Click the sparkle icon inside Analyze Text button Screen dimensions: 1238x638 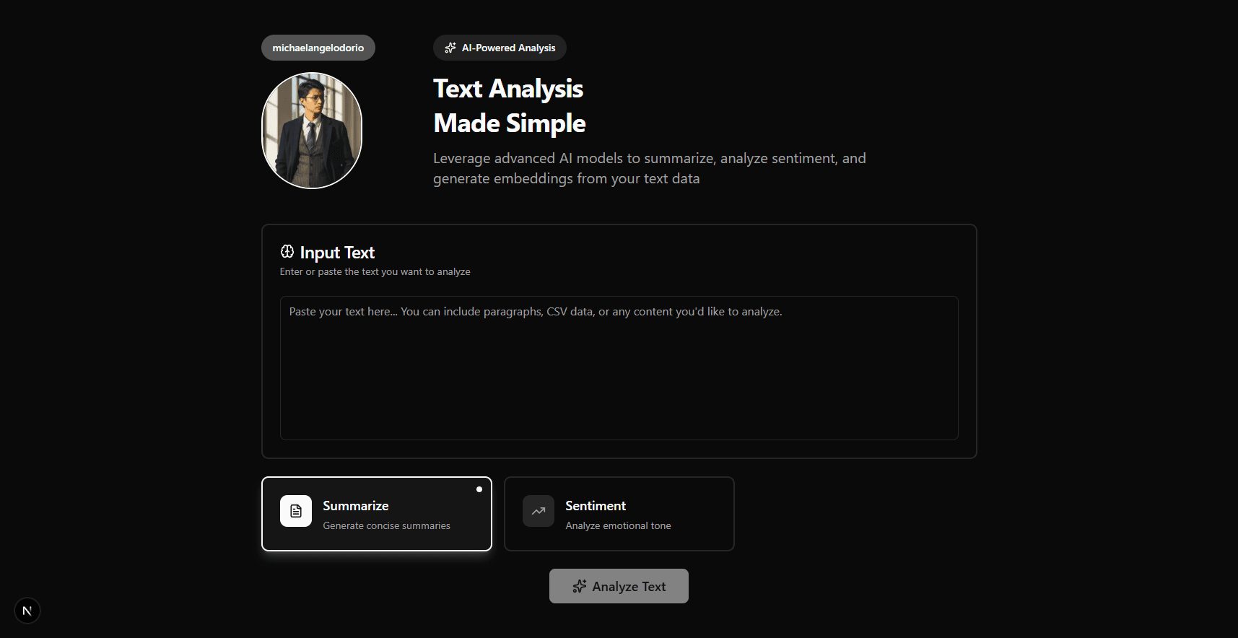click(x=580, y=586)
